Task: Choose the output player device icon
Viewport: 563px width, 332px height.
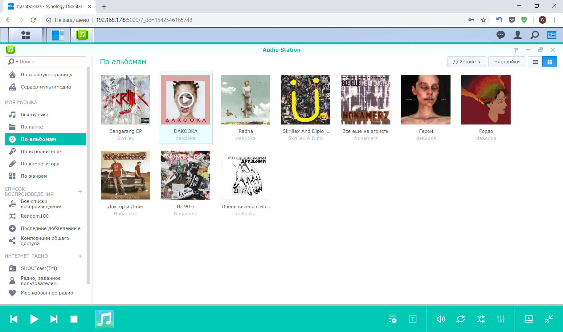Action: [529, 319]
